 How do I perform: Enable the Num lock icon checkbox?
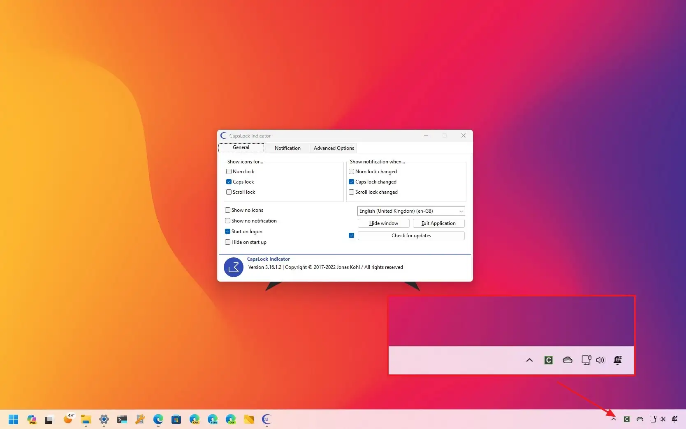pyautogui.click(x=229, y=172)
